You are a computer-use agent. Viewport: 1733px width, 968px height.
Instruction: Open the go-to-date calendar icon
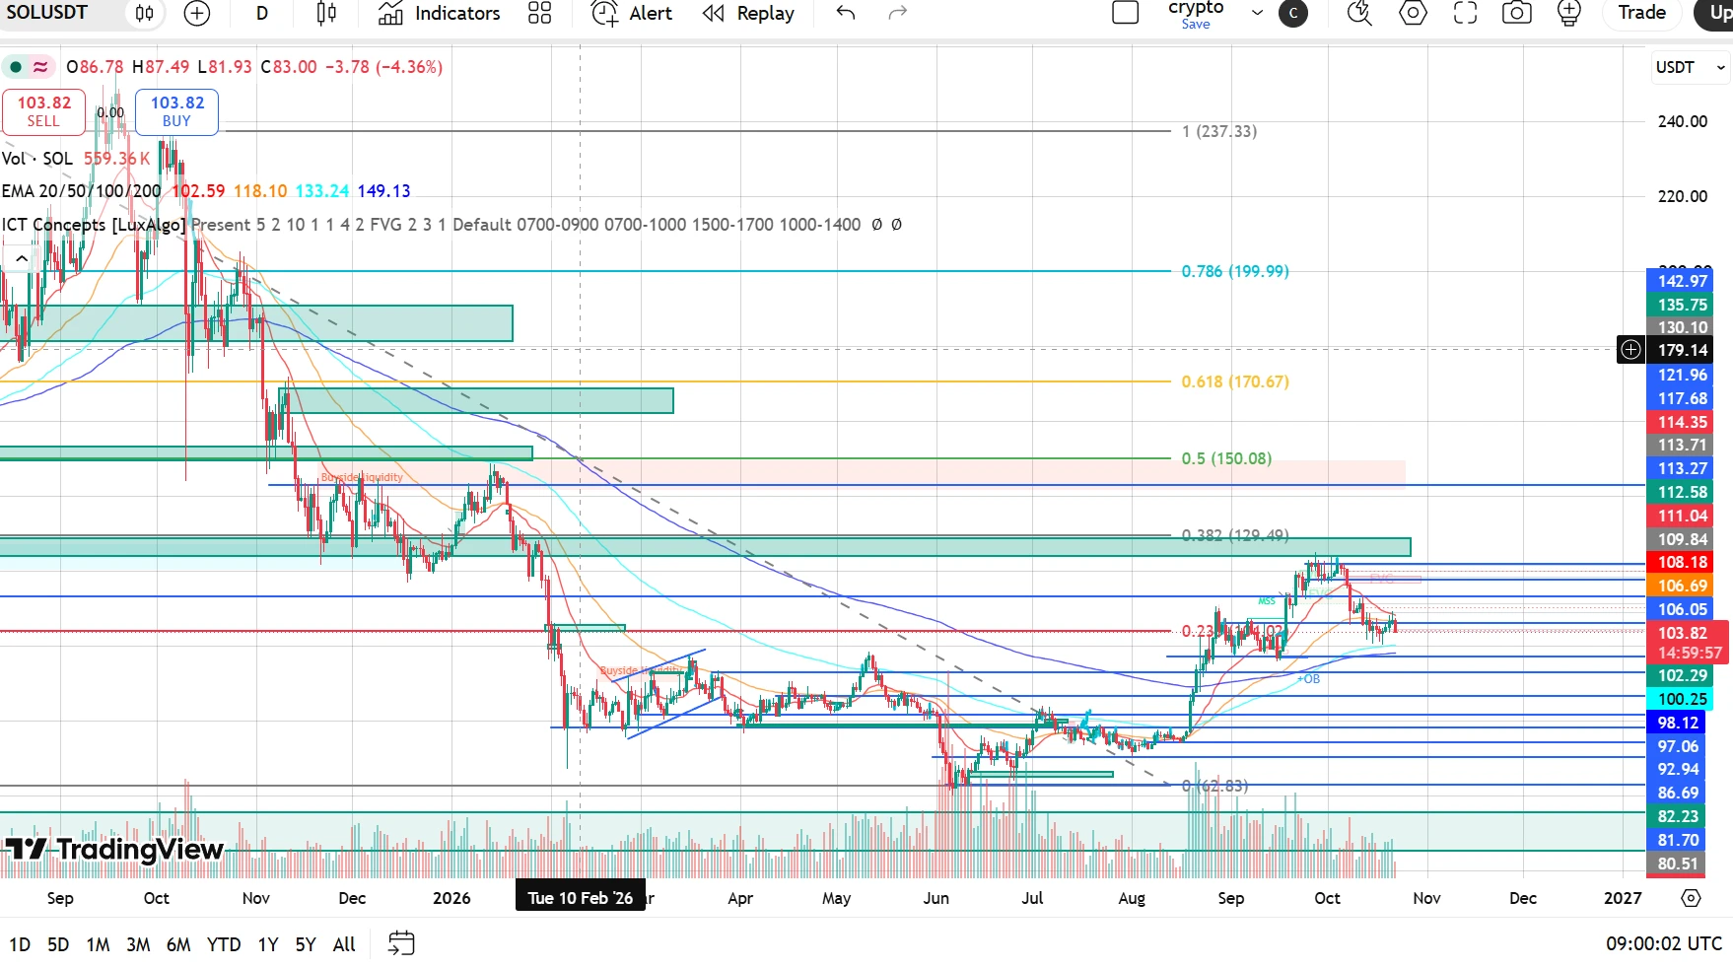(x=401, y=943)
